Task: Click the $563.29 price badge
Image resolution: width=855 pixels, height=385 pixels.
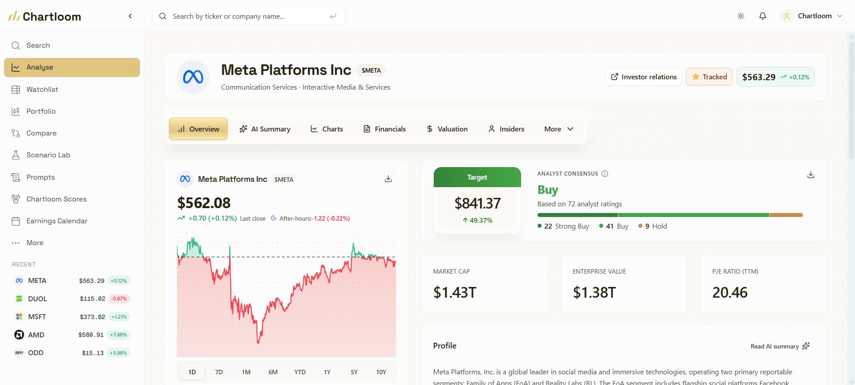Action: [775, 77]
